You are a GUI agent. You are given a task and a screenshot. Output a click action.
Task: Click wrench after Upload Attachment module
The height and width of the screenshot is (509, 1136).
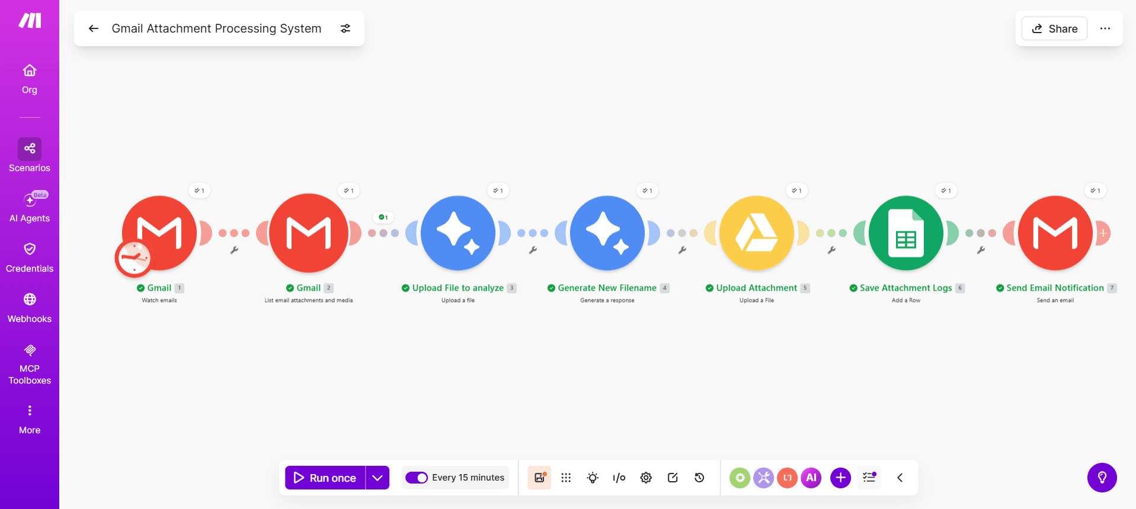pos(831,250)
